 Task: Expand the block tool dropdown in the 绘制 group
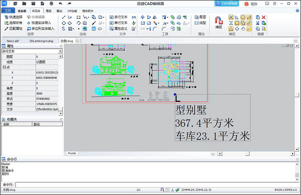(x=104, y=18)
